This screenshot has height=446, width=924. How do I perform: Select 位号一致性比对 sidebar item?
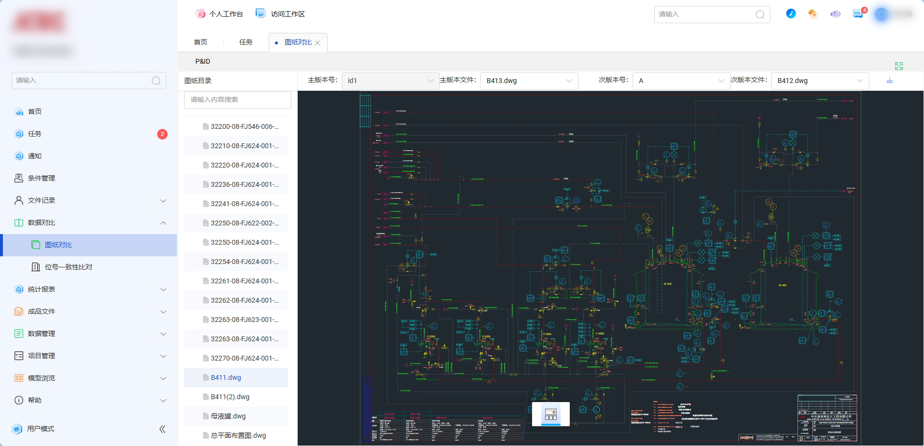coord(89,267)
